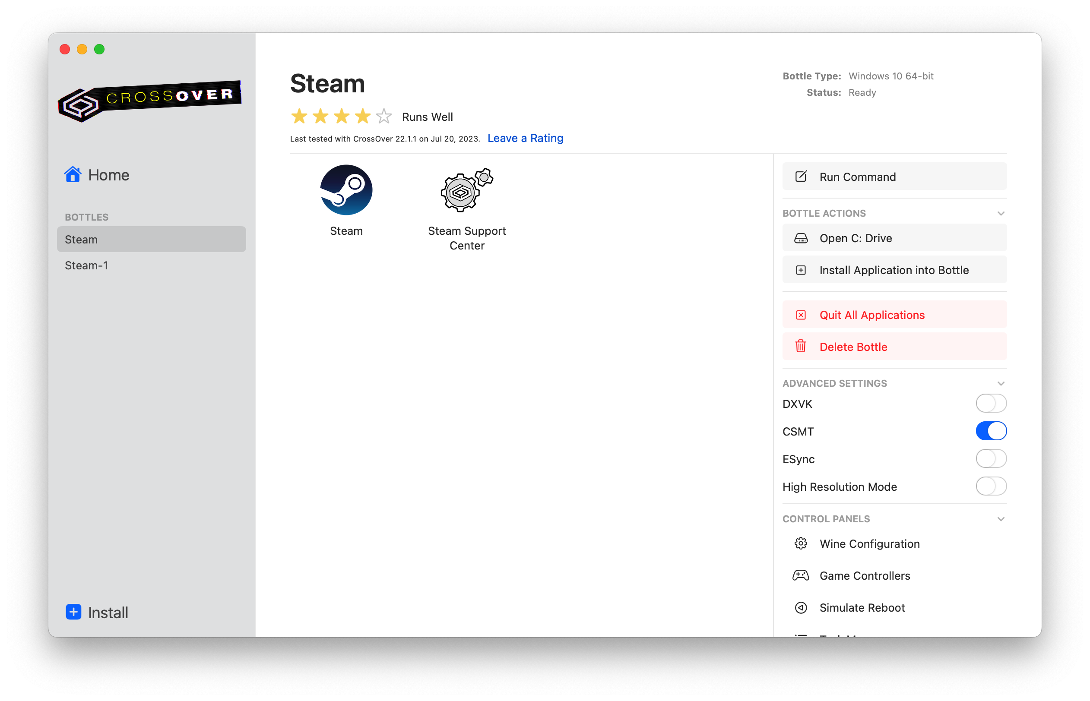This screenshot has height=701, width=1090.
Task: Enable the ESync toggle
Action: pyautogui.click(x=992, y=458)
